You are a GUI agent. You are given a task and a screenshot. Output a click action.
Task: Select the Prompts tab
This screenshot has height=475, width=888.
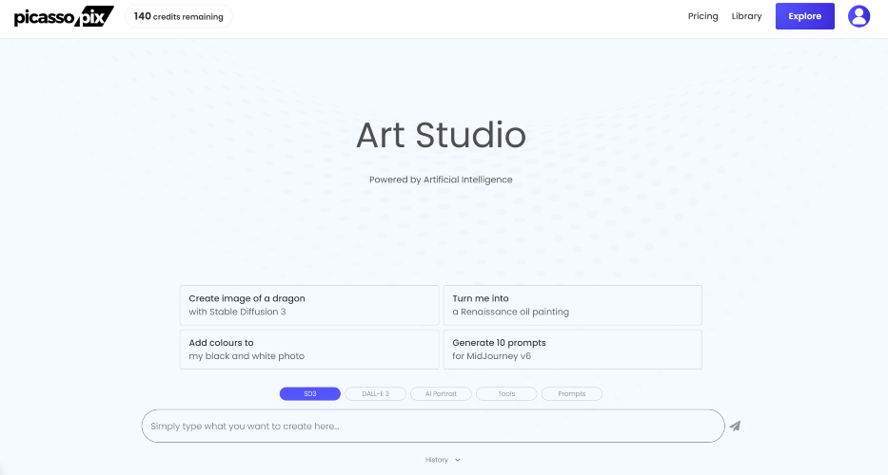572,393
